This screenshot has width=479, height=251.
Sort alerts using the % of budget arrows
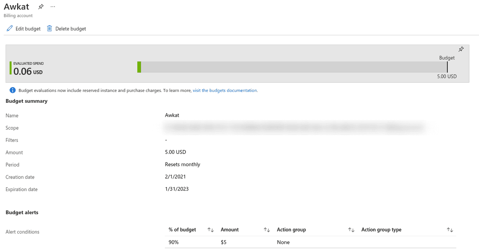coord(211,230)
